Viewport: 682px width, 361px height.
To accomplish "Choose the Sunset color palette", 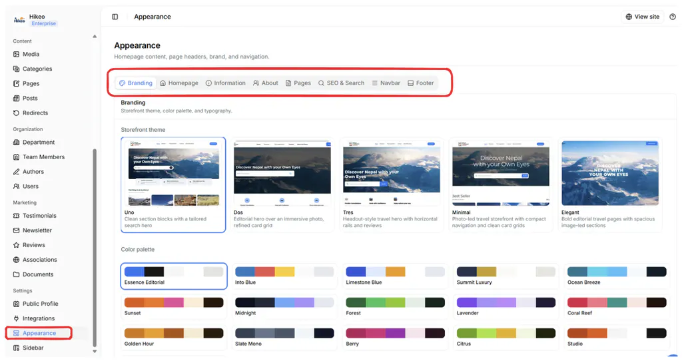I will (174, 306).
